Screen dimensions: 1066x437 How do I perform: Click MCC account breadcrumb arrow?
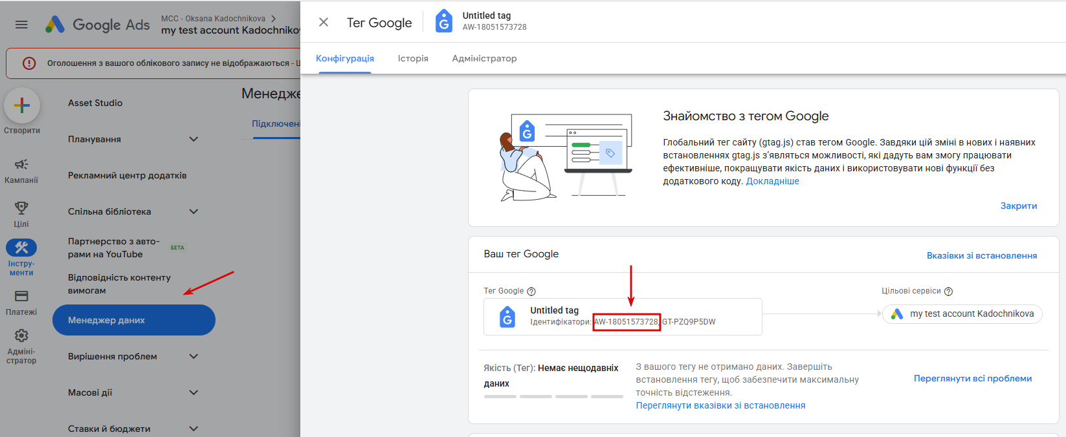273,19
